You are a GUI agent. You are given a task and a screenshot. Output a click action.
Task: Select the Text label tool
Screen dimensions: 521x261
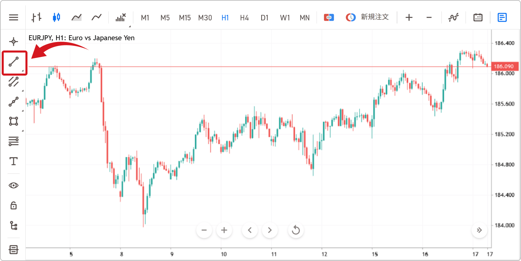(14, 161)
